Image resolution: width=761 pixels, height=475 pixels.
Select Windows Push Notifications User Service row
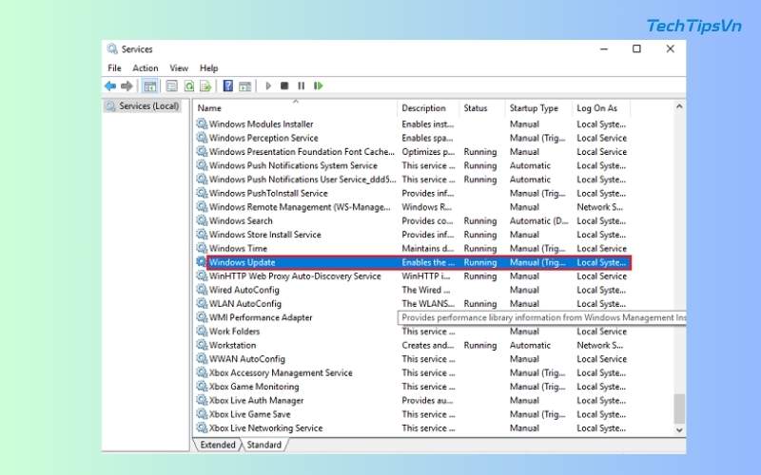click(x=413, y=179)
